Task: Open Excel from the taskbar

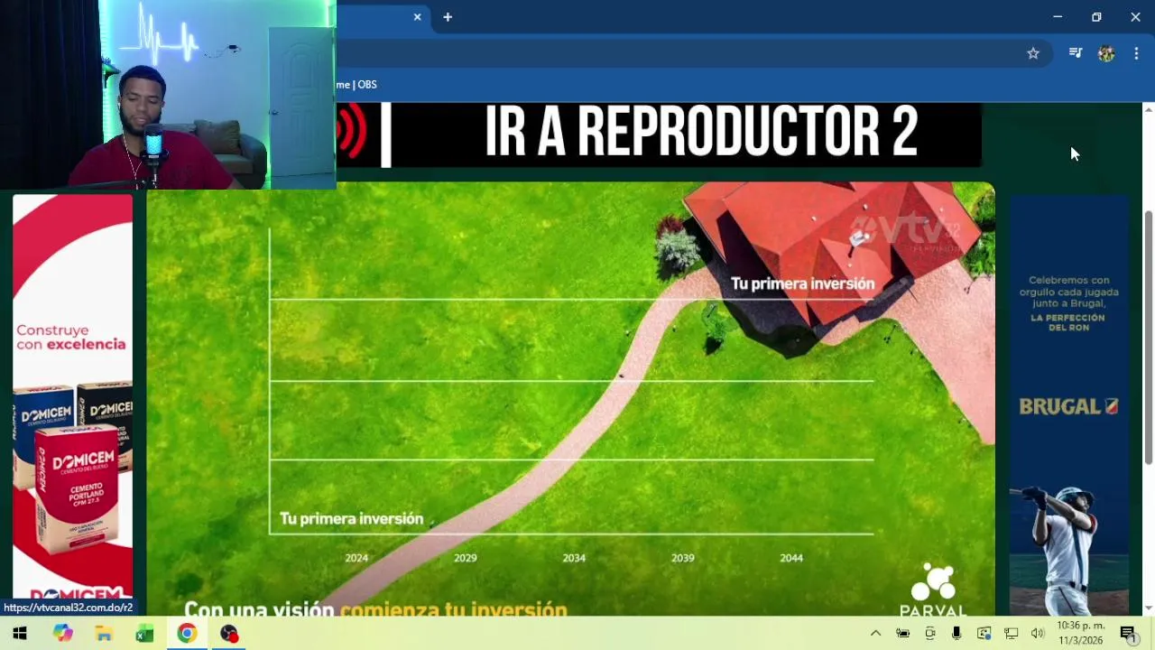Action: pyautogui.click(x=144, y=634)
